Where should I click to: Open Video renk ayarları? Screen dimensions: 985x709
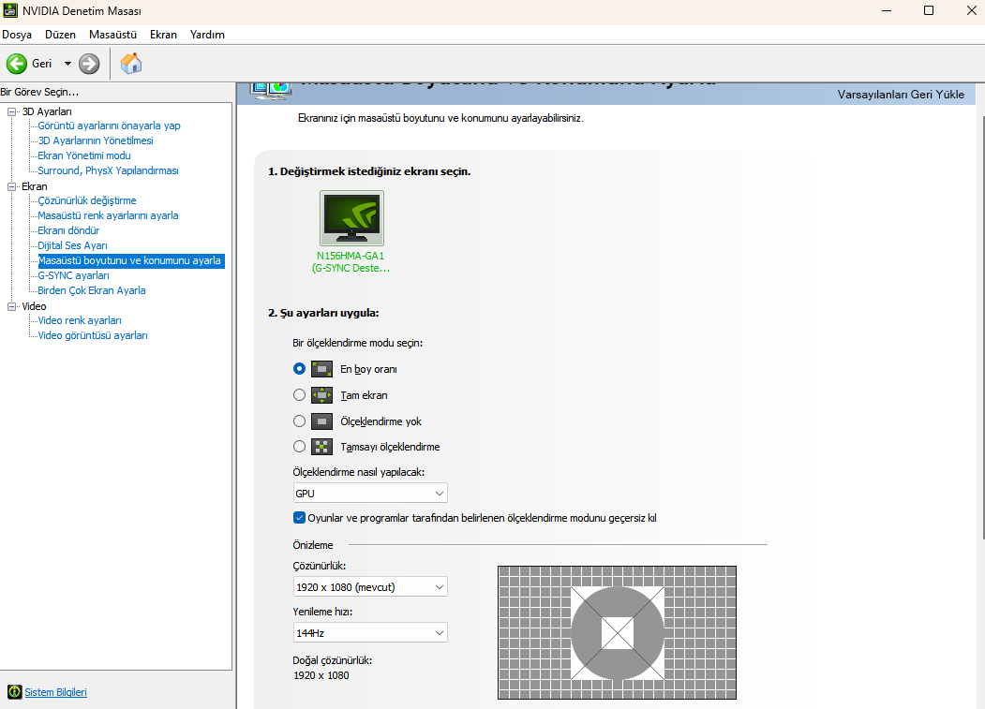pos(80,320)
